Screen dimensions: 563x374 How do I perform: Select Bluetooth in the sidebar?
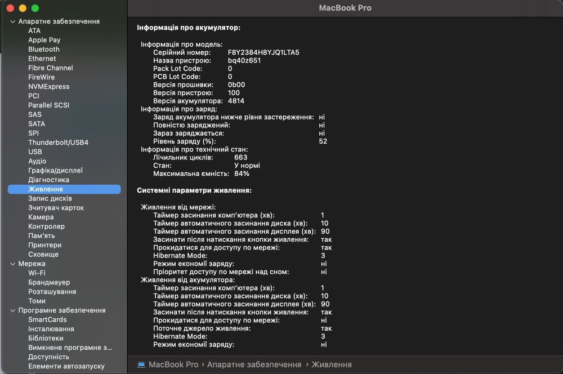tap(44, 50)
